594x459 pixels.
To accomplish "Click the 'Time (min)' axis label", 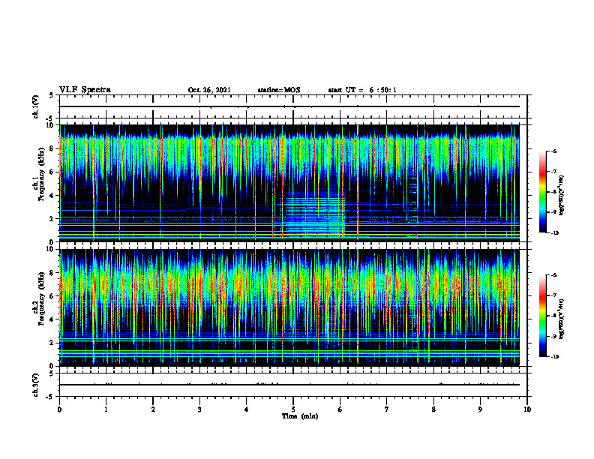I will (x=300, y=416).
